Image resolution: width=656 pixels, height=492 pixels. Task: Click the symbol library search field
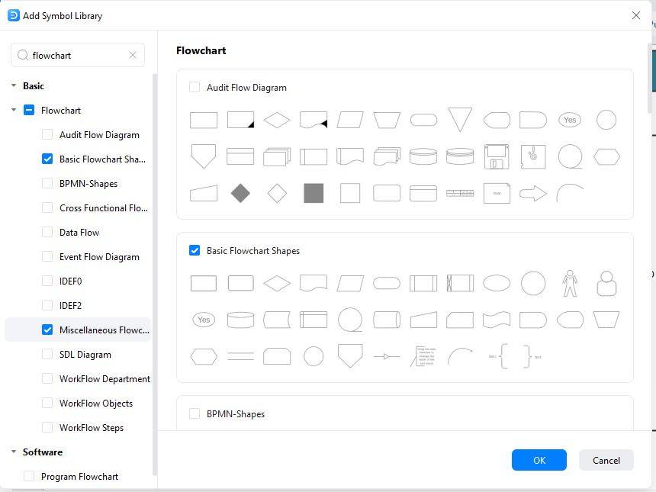pyautogui.click(x=76, y=55)
